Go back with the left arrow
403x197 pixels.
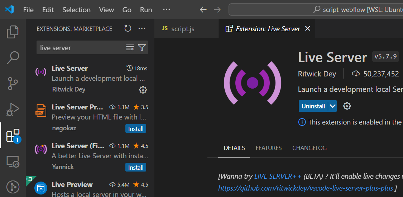click(x=203, y=10)
